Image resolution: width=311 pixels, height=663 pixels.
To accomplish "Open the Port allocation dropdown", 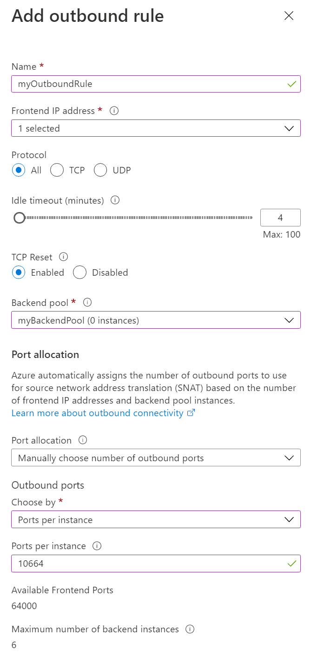I will click(x=156, y=458).
